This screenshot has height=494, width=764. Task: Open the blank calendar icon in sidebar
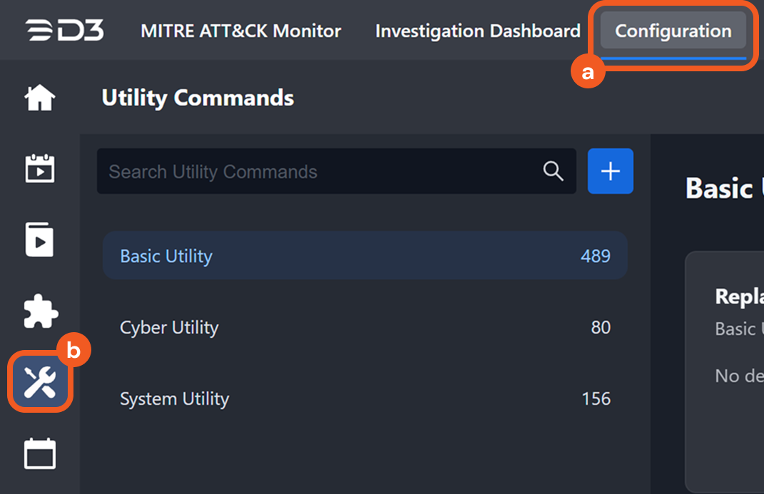[40, 454]
